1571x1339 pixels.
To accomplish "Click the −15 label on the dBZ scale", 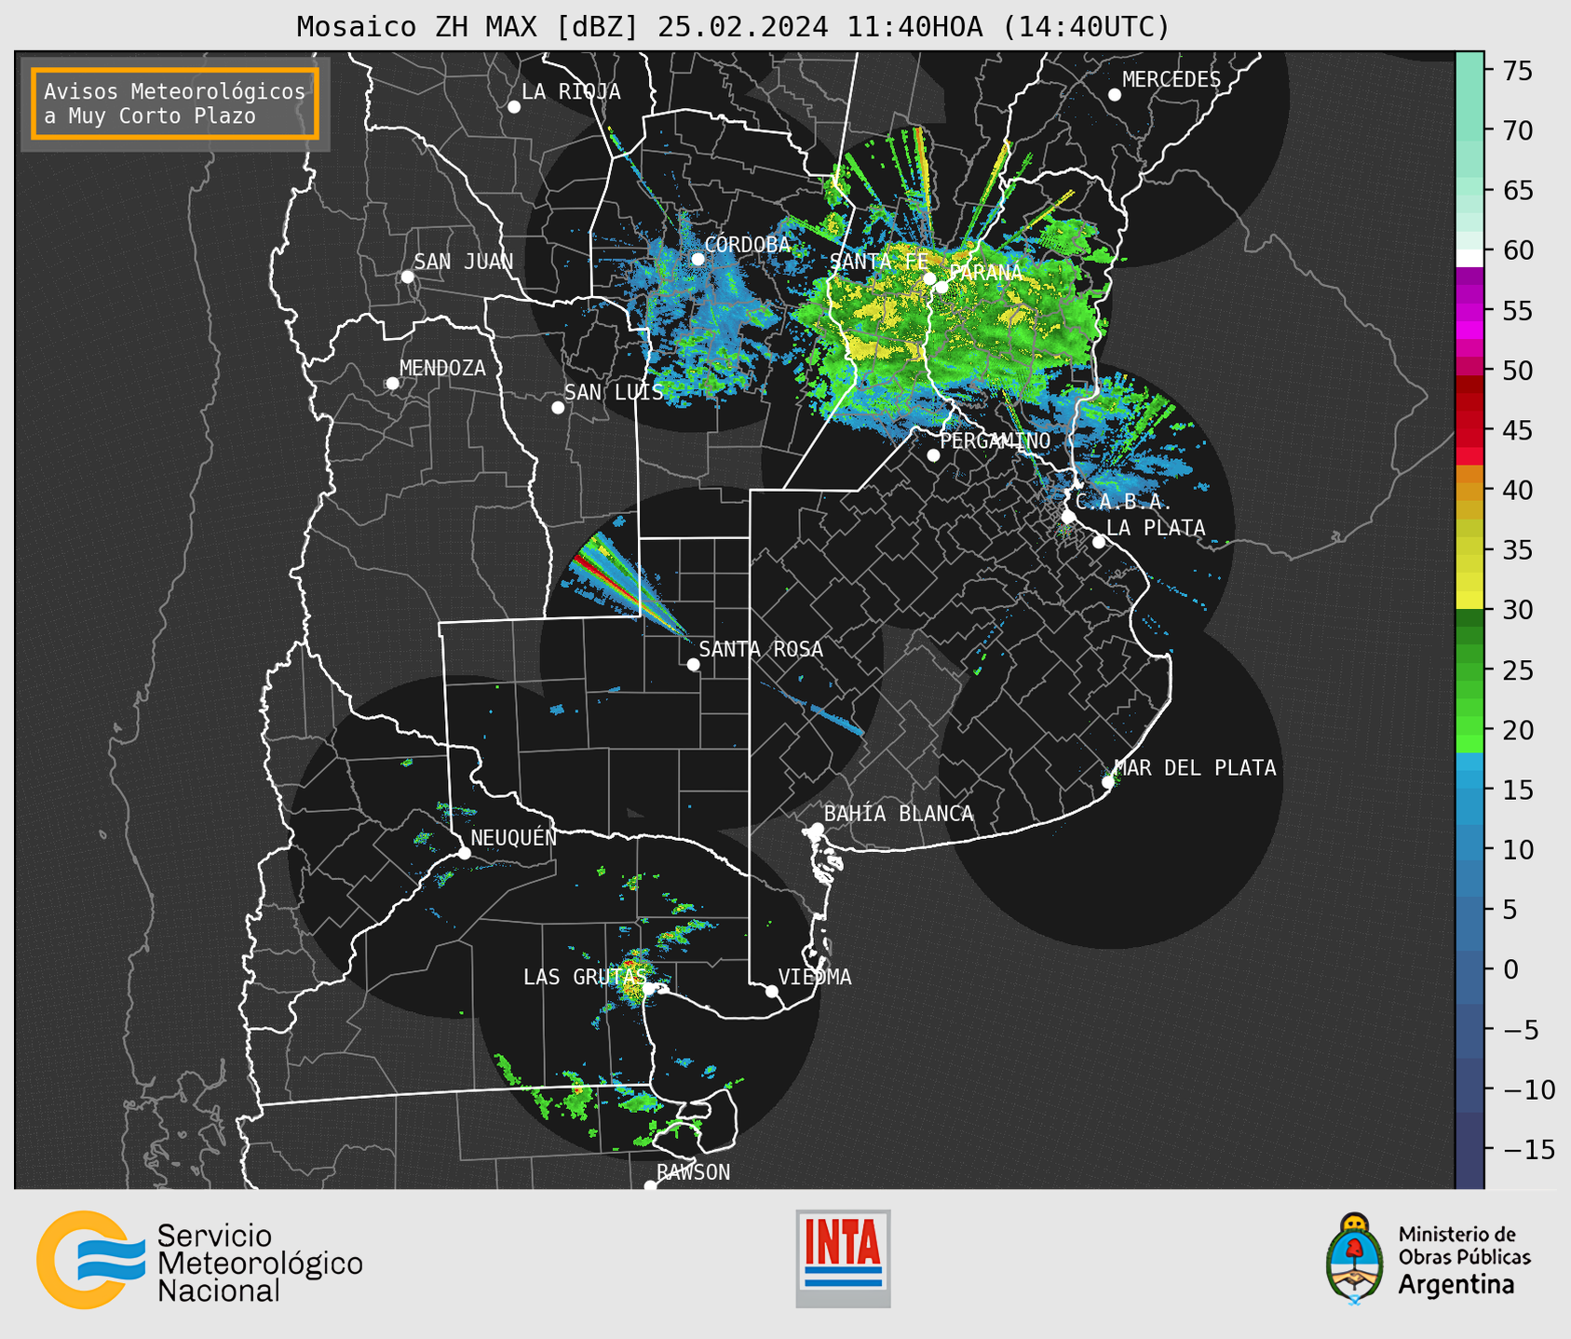I will pos(1527,1149).
